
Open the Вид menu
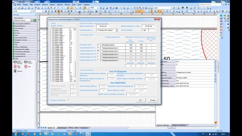(31, 5)
